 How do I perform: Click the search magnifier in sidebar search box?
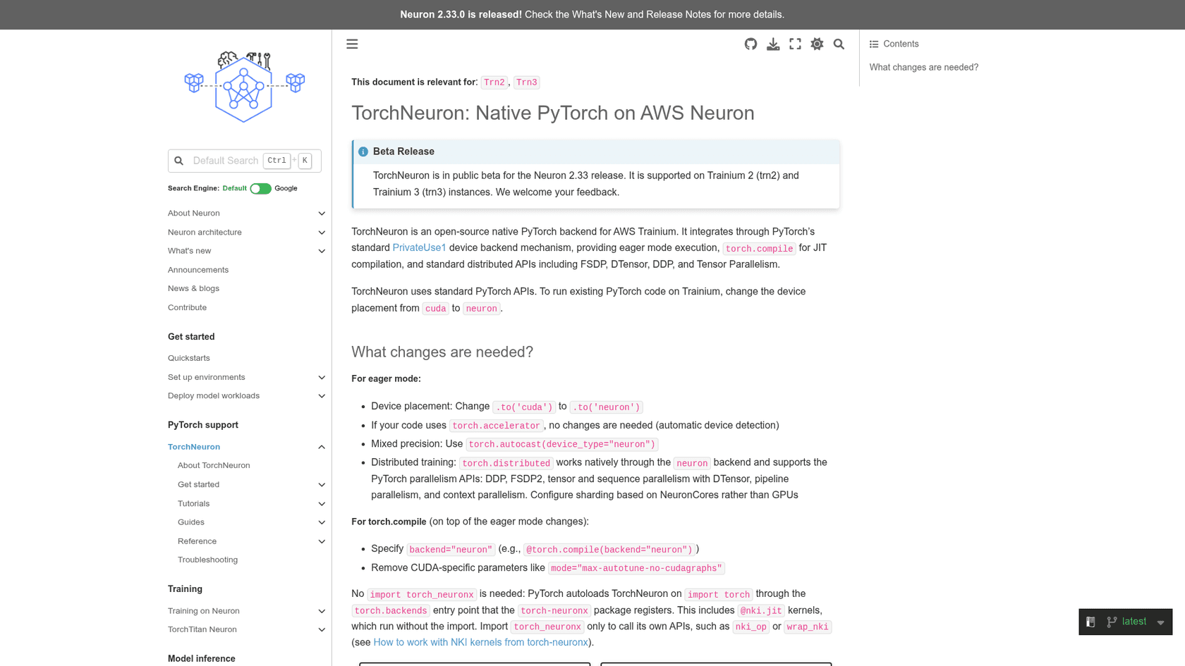coord(179,161)
